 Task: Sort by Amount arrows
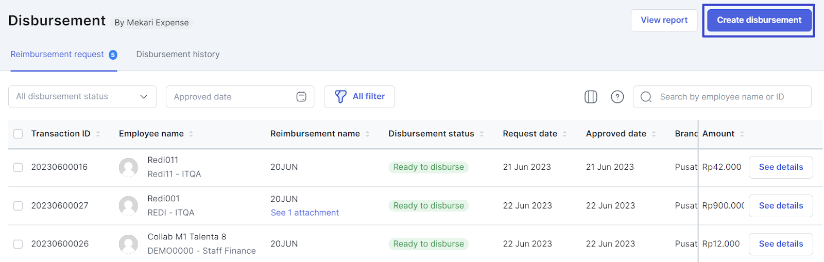coord(742,134)
